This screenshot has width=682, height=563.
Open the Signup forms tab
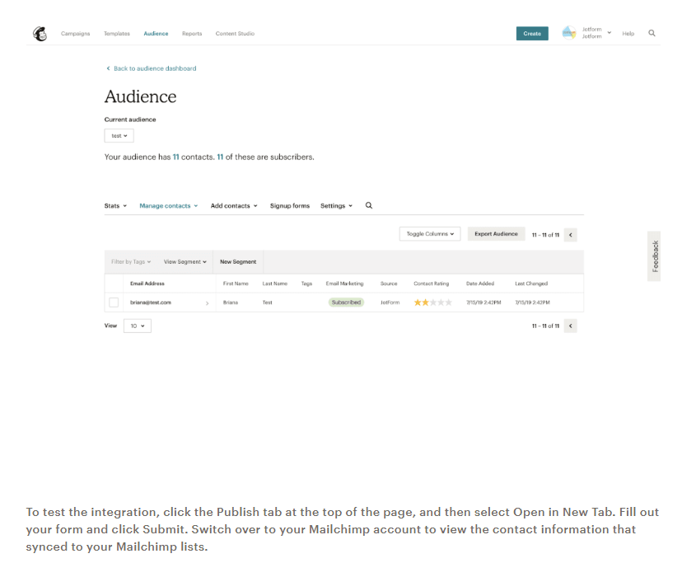289,206
